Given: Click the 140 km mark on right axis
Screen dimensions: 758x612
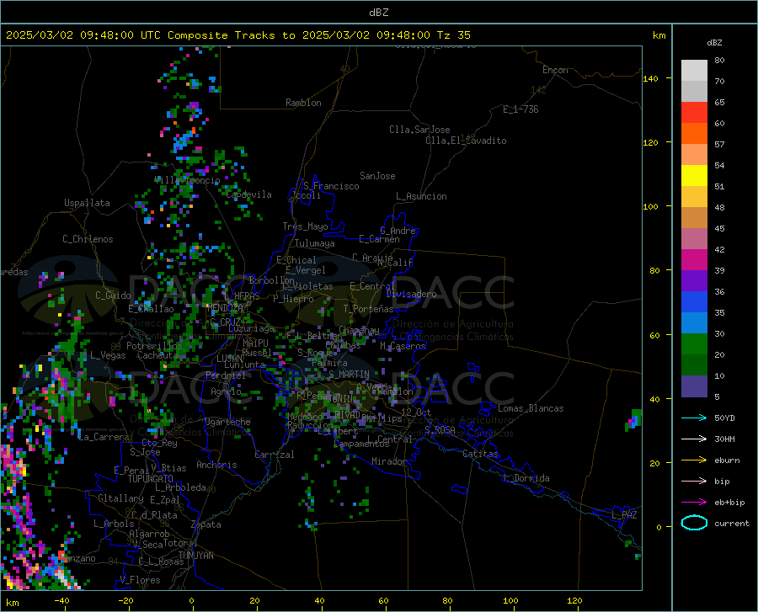Looking at the screenshot, I should coord(650,78).
